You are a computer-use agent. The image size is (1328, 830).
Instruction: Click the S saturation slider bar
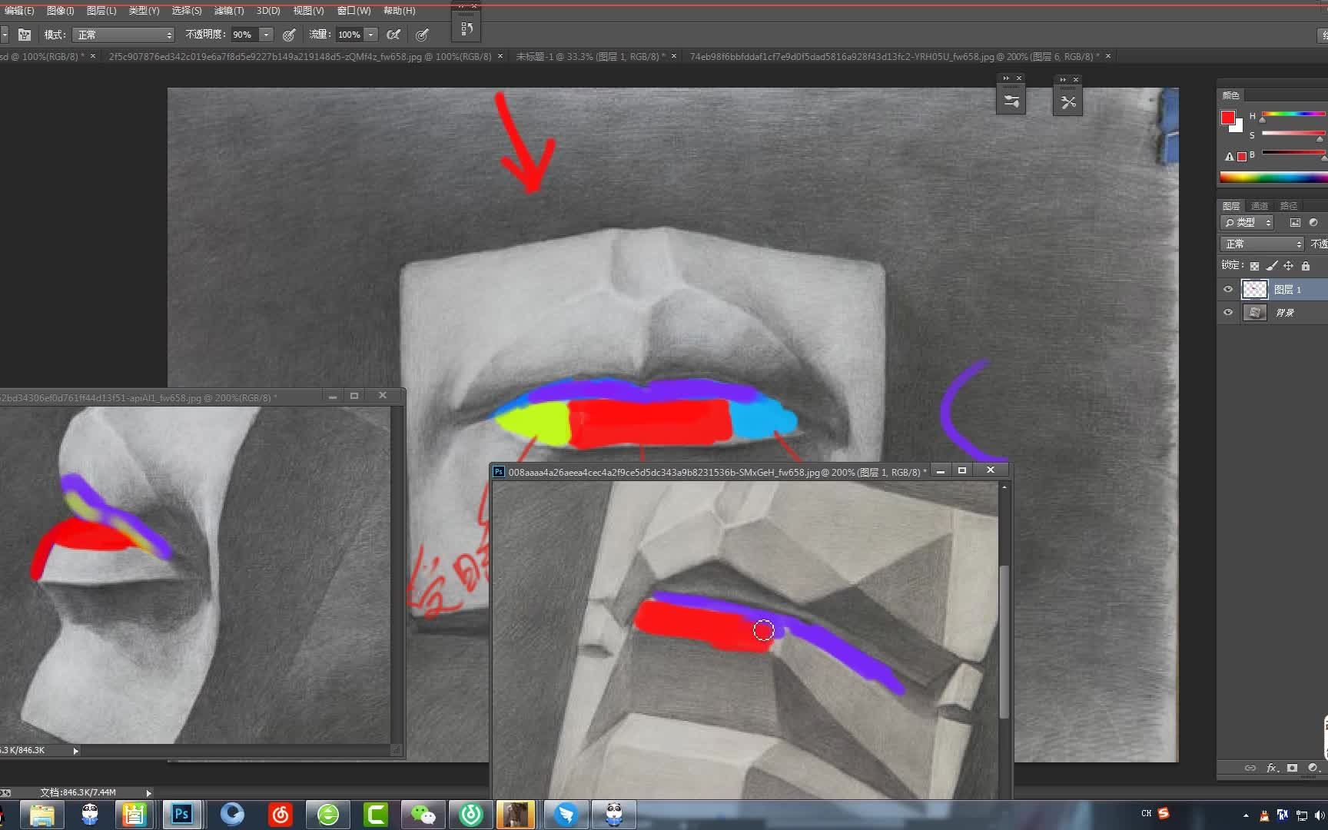[x=1293, y=134]
